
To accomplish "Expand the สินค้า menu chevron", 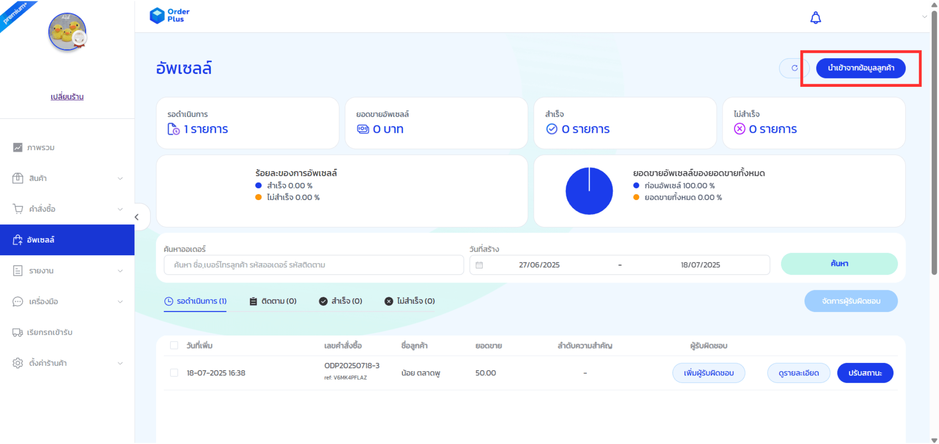I will coord(120,178).
